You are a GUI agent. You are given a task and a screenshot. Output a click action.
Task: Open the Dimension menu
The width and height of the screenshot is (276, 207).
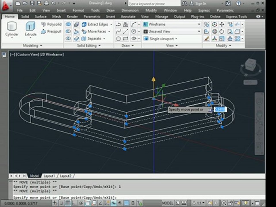pyautogui.click(x=130, y=10)
